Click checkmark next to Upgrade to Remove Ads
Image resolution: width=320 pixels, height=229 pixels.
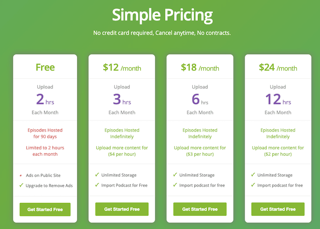pos(21,185)
